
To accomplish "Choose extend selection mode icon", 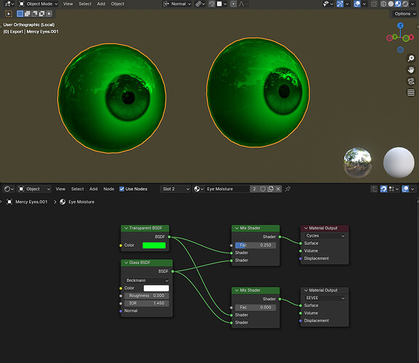I will tap(28, 14).
